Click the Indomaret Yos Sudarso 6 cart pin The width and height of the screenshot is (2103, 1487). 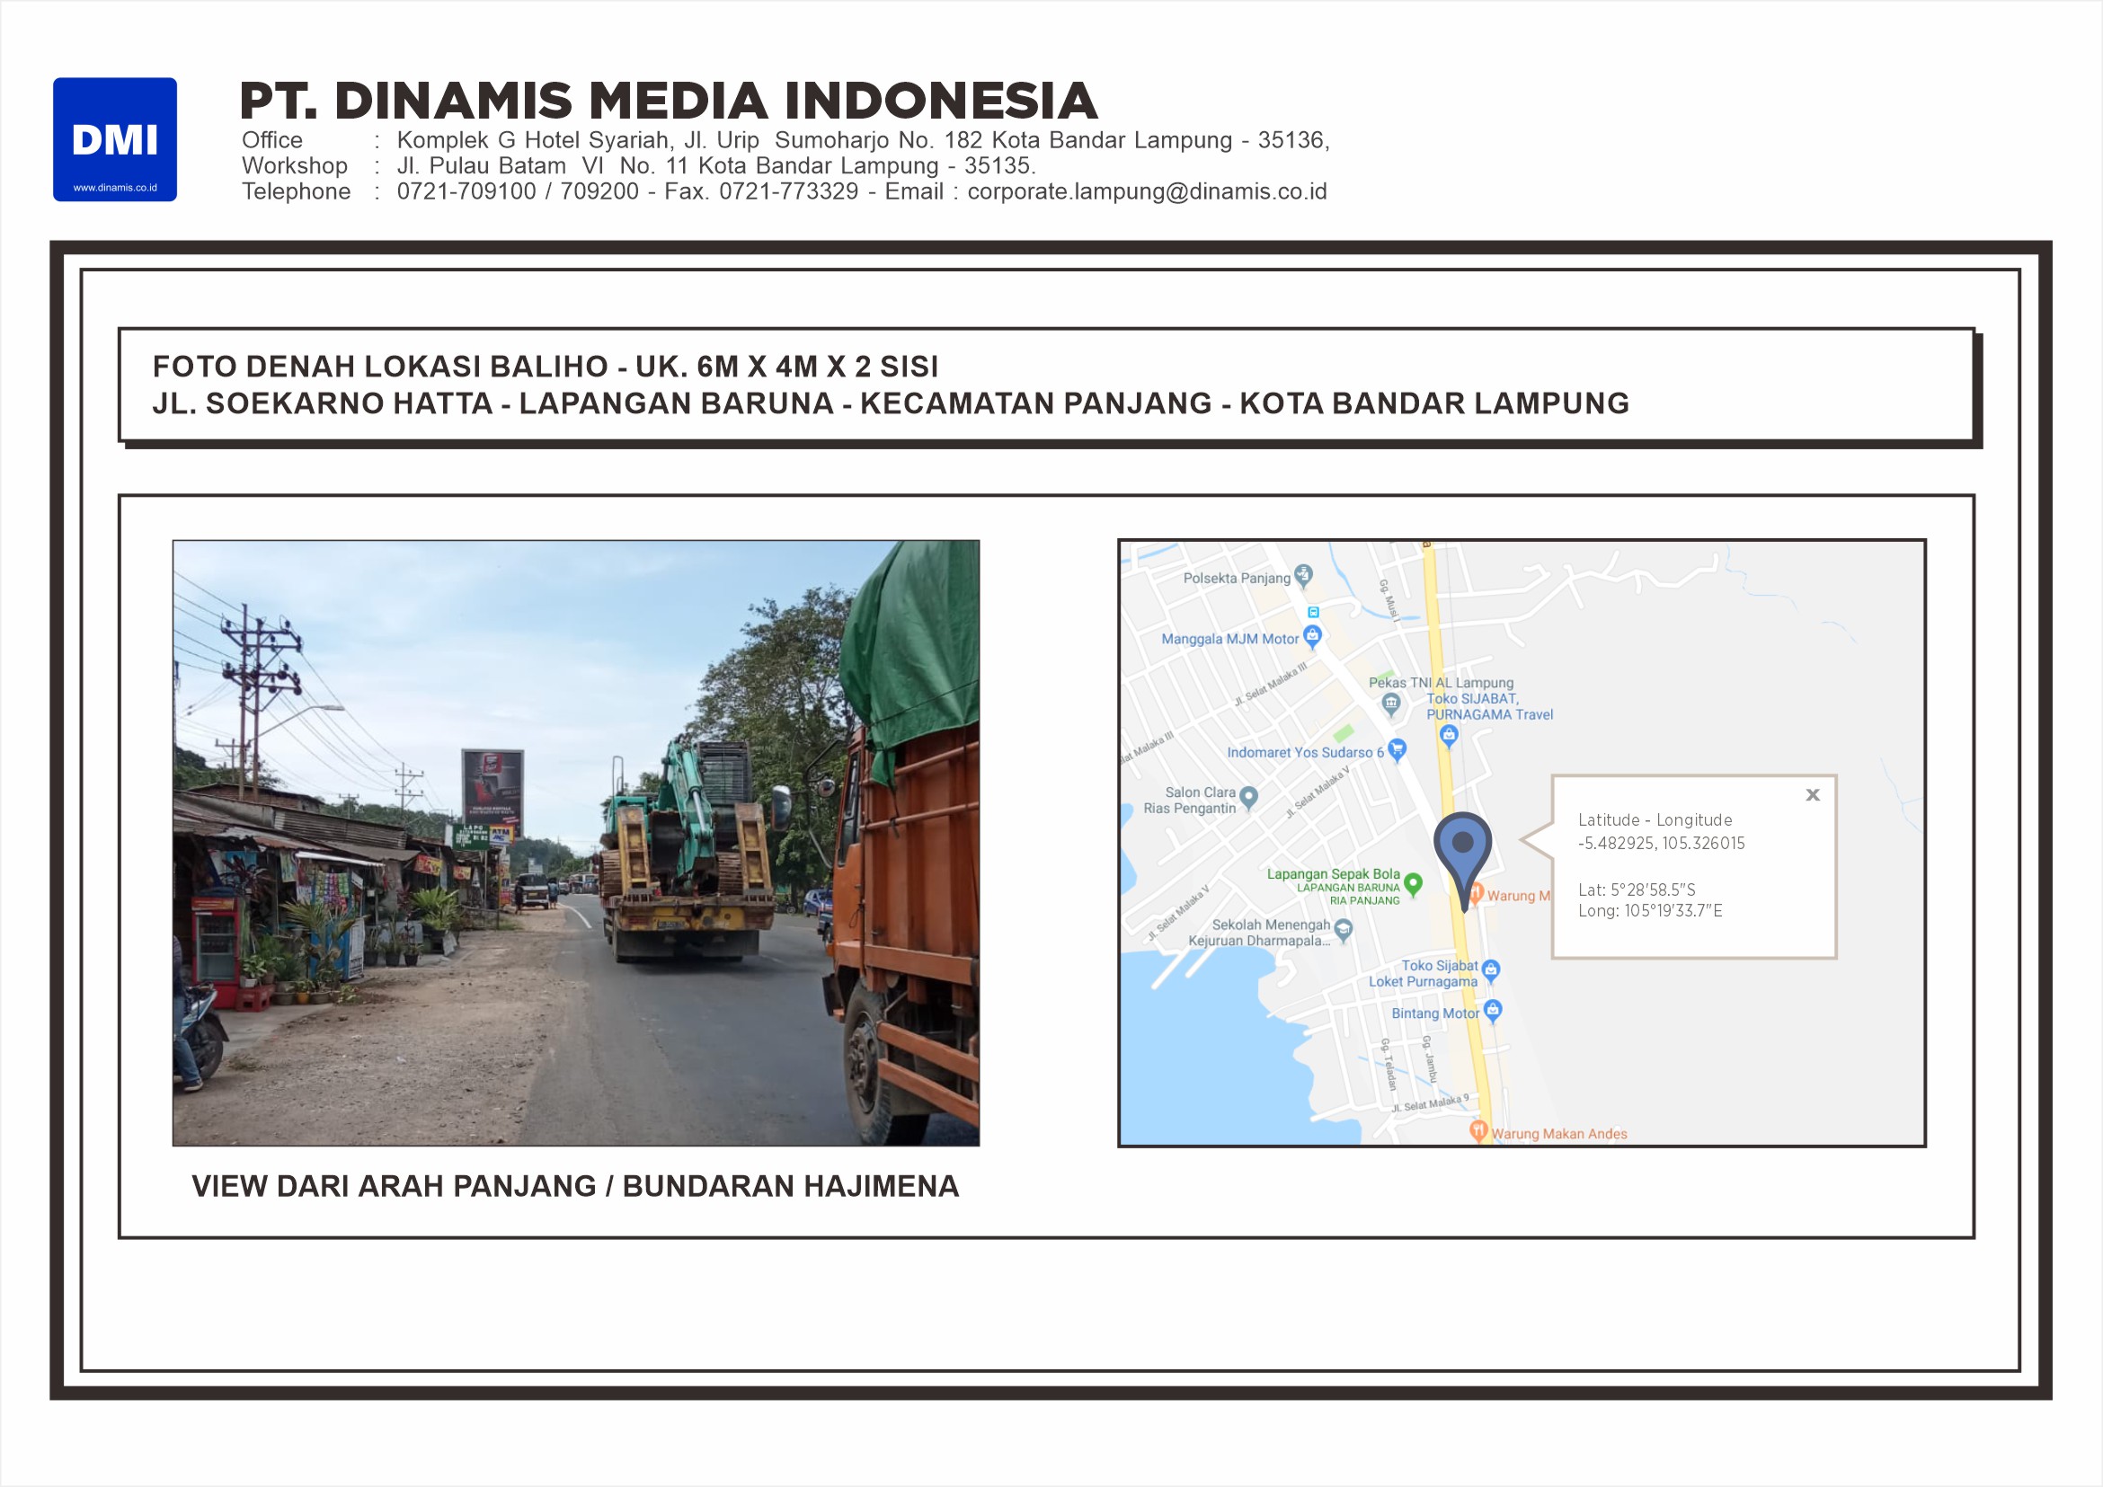pos(1397,750)
